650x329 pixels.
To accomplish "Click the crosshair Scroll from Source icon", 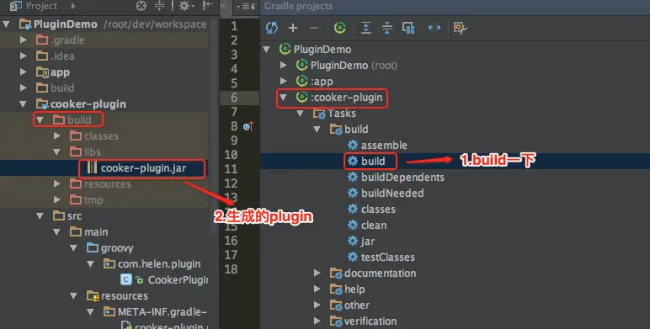I will pos(141,5).
